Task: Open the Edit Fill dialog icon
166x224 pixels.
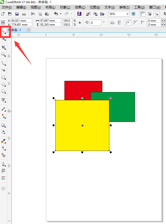Action: point(3,171)
